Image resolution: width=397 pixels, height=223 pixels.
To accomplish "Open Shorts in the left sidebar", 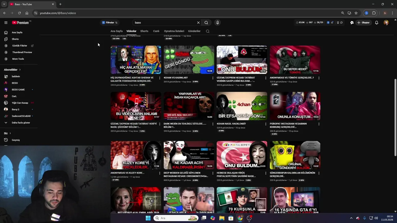I will [15, 39].
